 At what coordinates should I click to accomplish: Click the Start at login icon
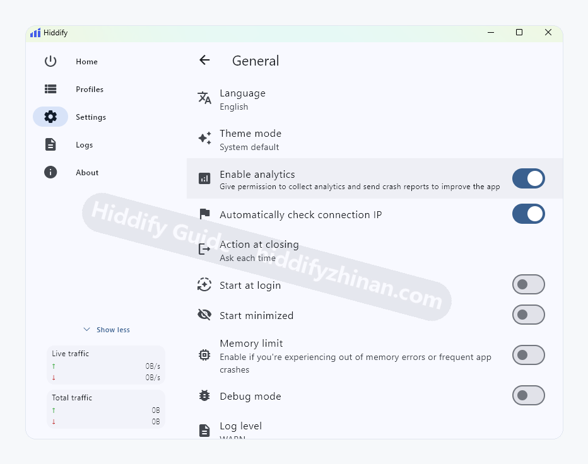[204, 284]
